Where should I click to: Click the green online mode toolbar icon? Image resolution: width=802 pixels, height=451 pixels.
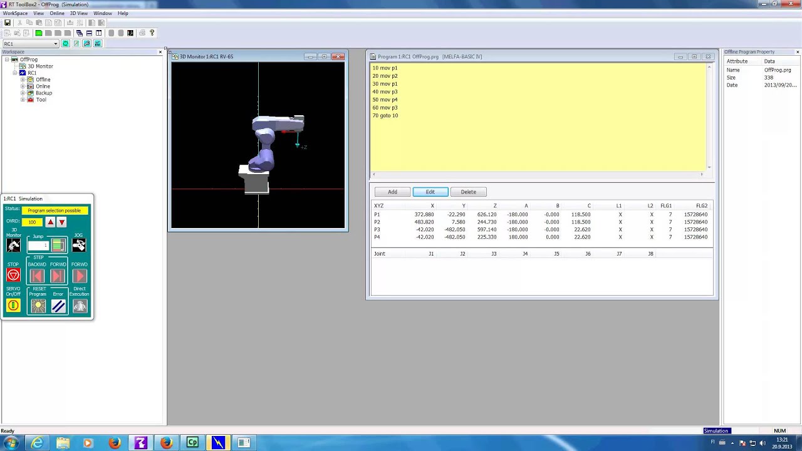(39, 33)
